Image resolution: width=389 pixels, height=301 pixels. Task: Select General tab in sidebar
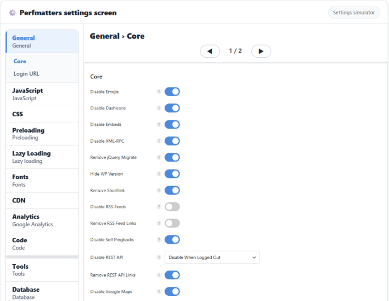(42, 41)
